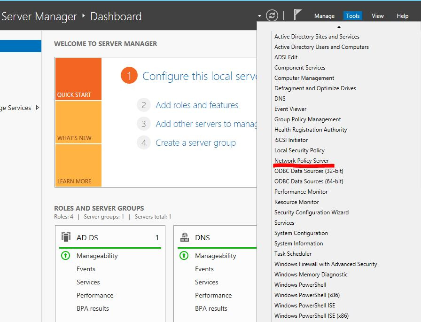
Task: Open DNS Services
Action: click(x=206, y=282)
